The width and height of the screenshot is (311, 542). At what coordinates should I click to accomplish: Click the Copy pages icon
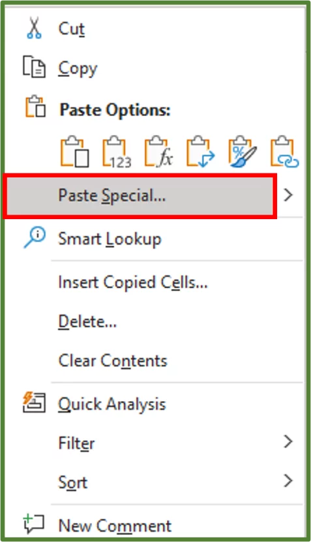[34, 67]
